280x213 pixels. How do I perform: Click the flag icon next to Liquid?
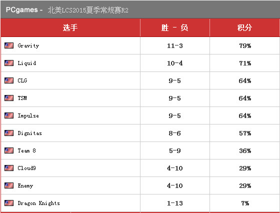pos(9,63)
